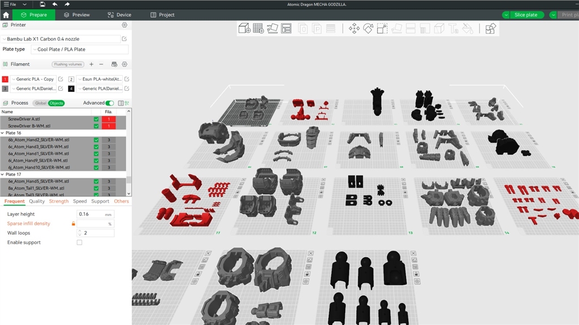The width and height of the screenshot is (579, 325).
Task: Select the Scale tool in the toolbar
Action: point(382,27)
